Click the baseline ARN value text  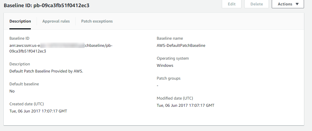(x=61, y=48)
